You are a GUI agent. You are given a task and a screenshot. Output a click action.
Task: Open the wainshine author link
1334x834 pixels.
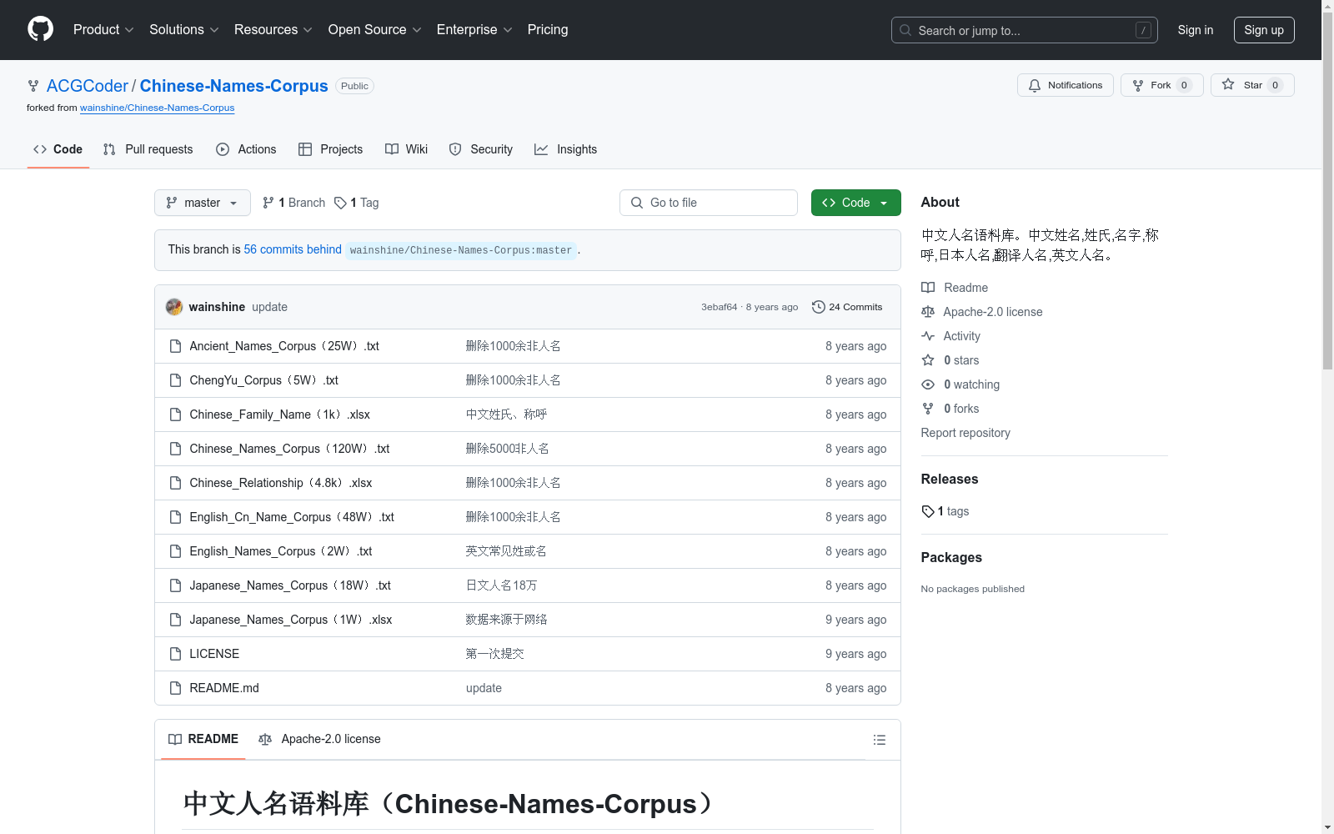click(x=217, y=307)
